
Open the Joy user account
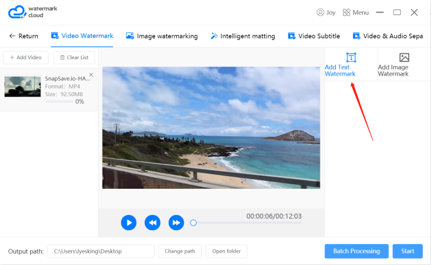[326, 13]
